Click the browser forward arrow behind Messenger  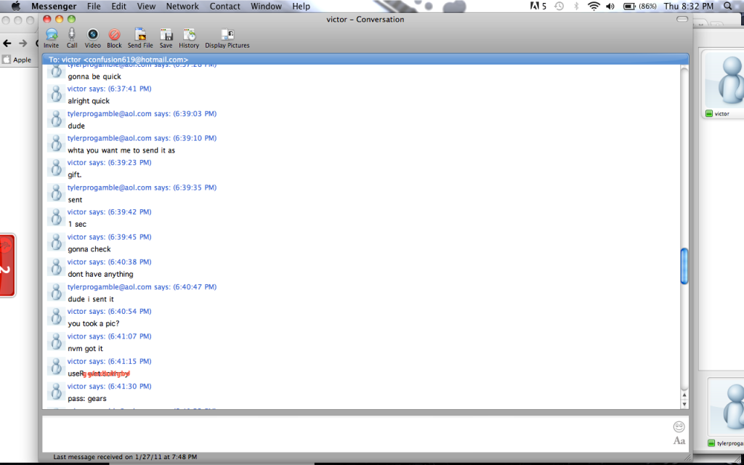(23, 43)
